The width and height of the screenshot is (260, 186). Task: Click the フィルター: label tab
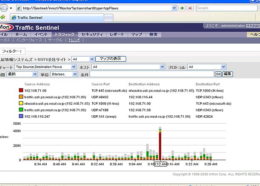(12, 51)
